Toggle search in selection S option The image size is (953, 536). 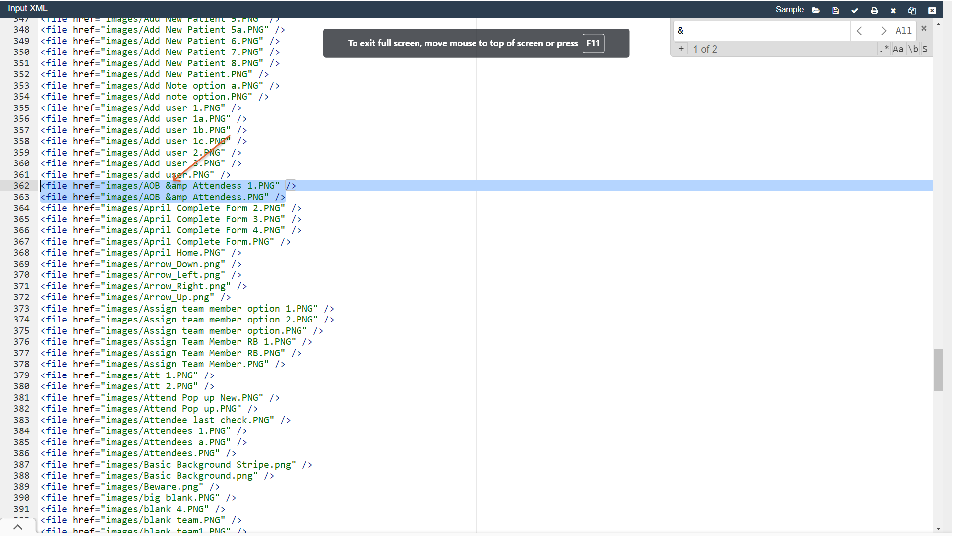point(925,49)
